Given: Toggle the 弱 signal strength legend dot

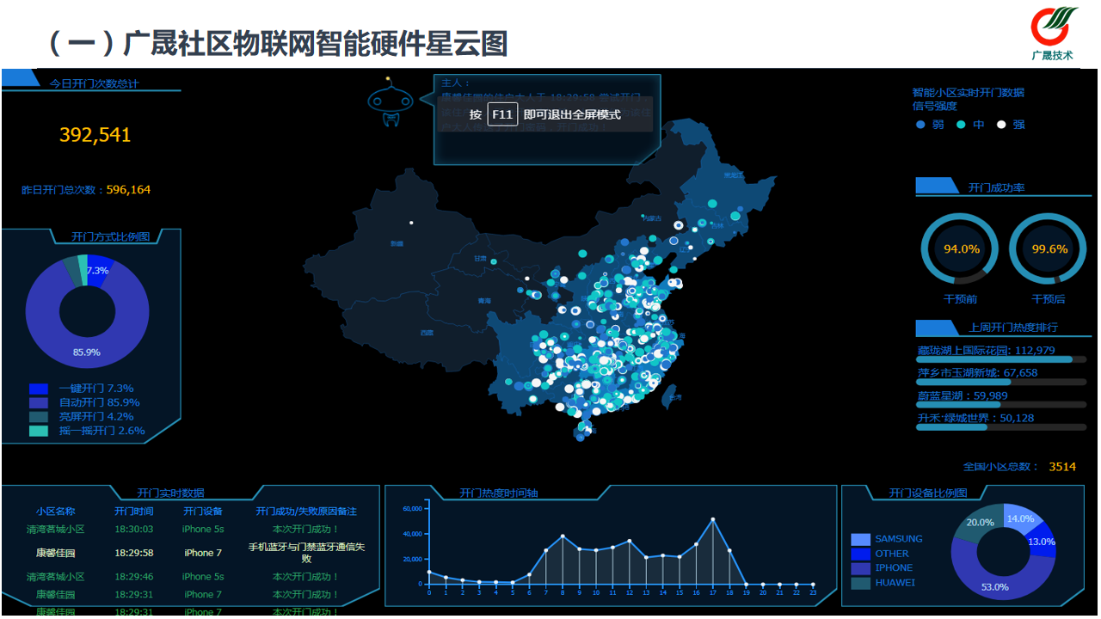Looking at the screenshot, I should click(x=920, y=125).
